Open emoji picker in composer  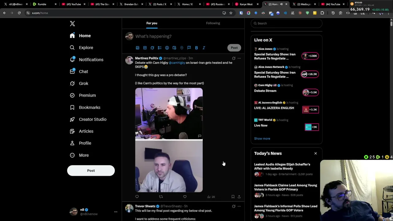click(167, 48)
